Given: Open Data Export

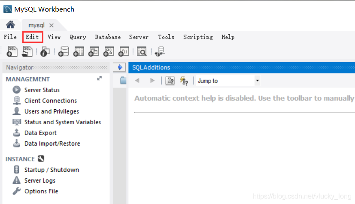Looking at the screenshot, I should point(40,133).
